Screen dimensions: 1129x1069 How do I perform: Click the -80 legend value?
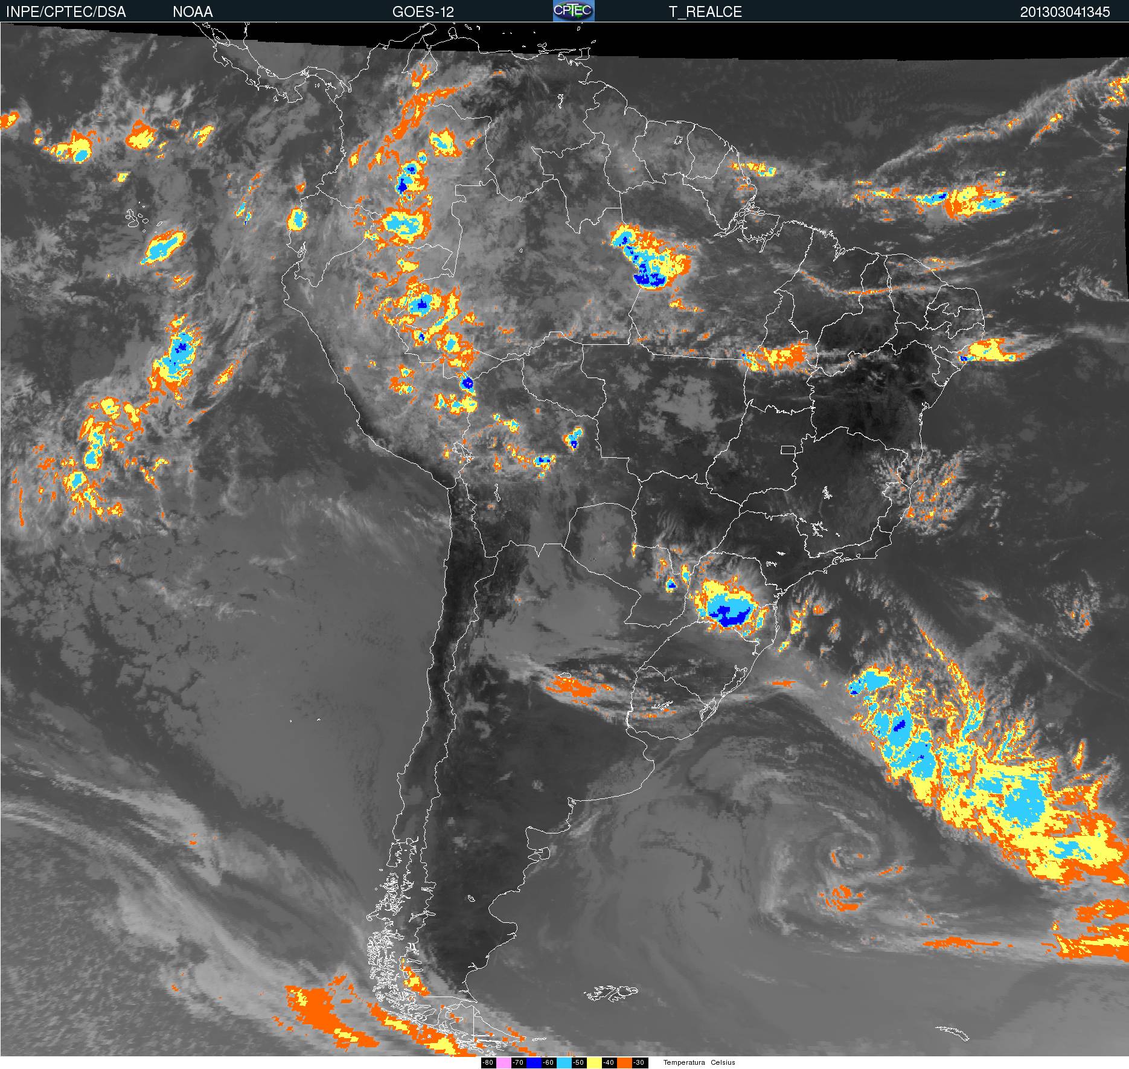pyautogui.click(x=488, y=1062)
